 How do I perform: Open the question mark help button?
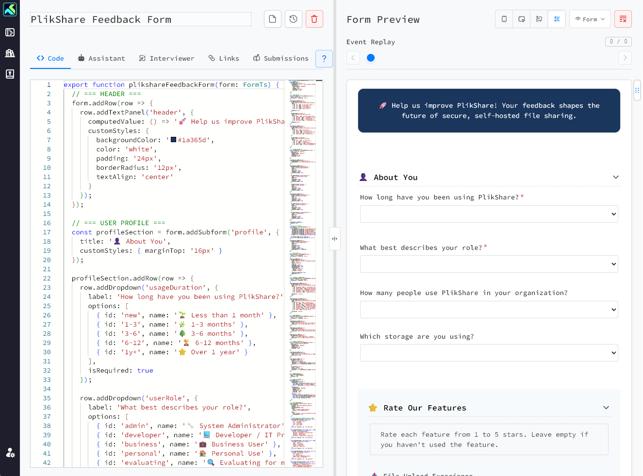coord(324,59)
